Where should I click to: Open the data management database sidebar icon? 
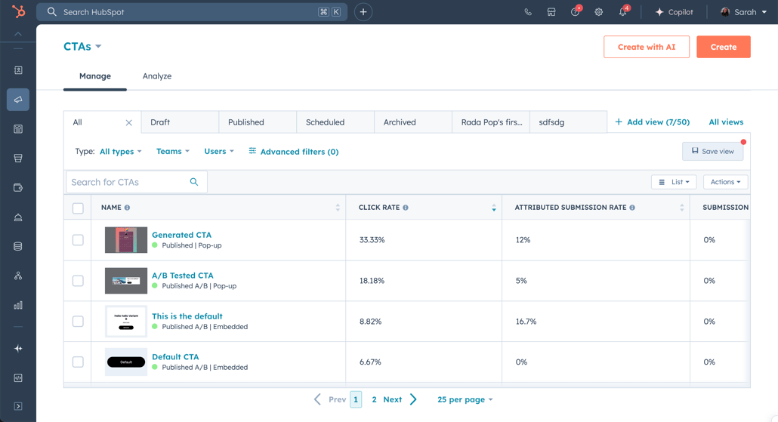tap(18, 246)
